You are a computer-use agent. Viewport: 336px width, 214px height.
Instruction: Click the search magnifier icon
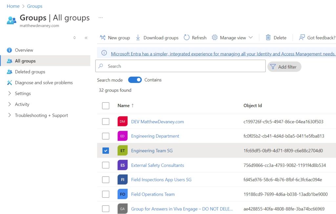[101, 66]
